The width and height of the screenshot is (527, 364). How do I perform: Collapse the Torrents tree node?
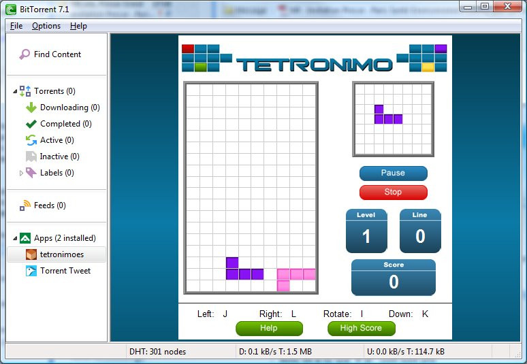tap(15, 91)
